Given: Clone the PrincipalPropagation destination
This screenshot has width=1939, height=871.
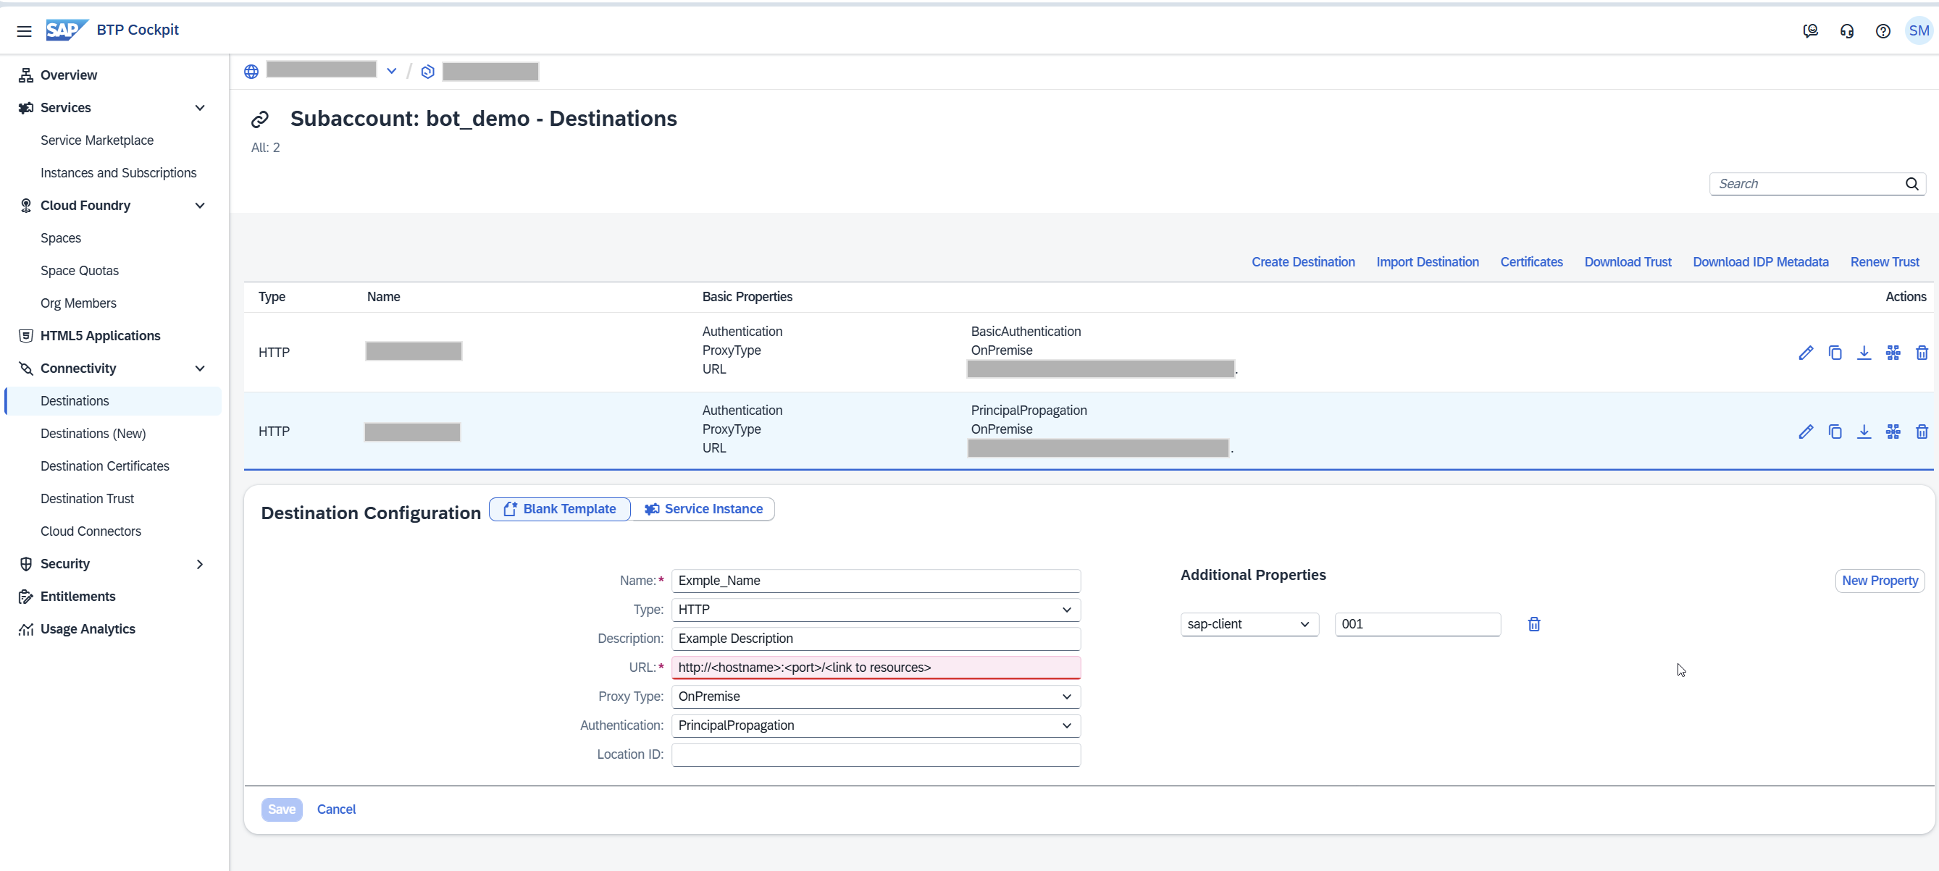Looking at the screenshot, I should click(x=1835, y=432).
